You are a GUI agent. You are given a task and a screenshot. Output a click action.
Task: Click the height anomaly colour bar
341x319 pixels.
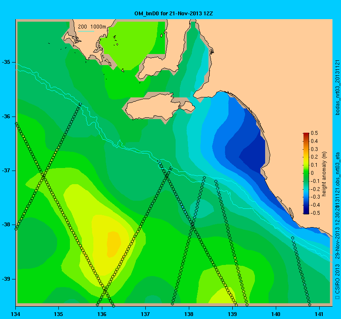pos(306,174)
